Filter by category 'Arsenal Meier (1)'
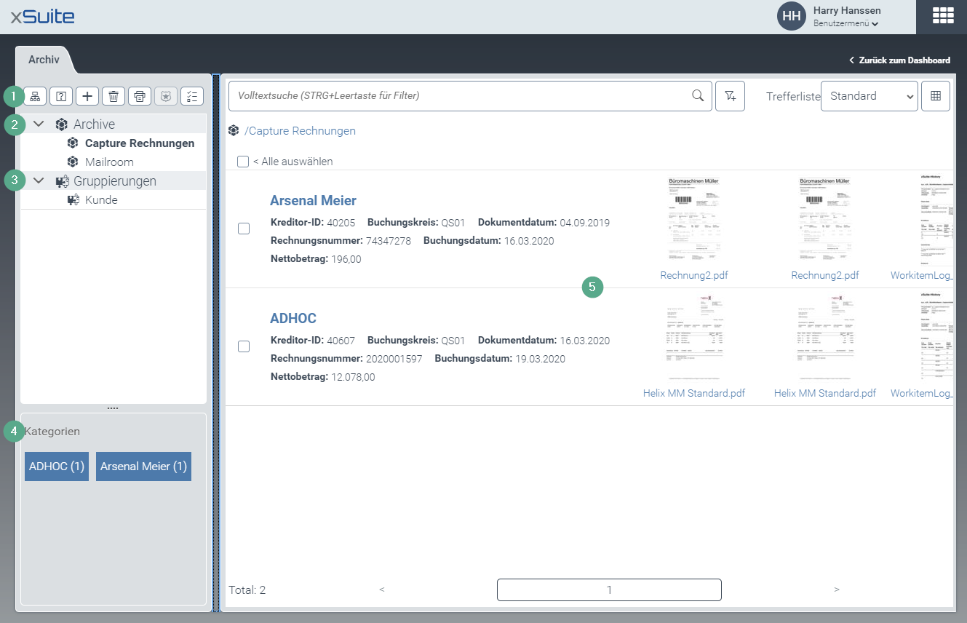This screenshot has height=623, width=967. 143,467
